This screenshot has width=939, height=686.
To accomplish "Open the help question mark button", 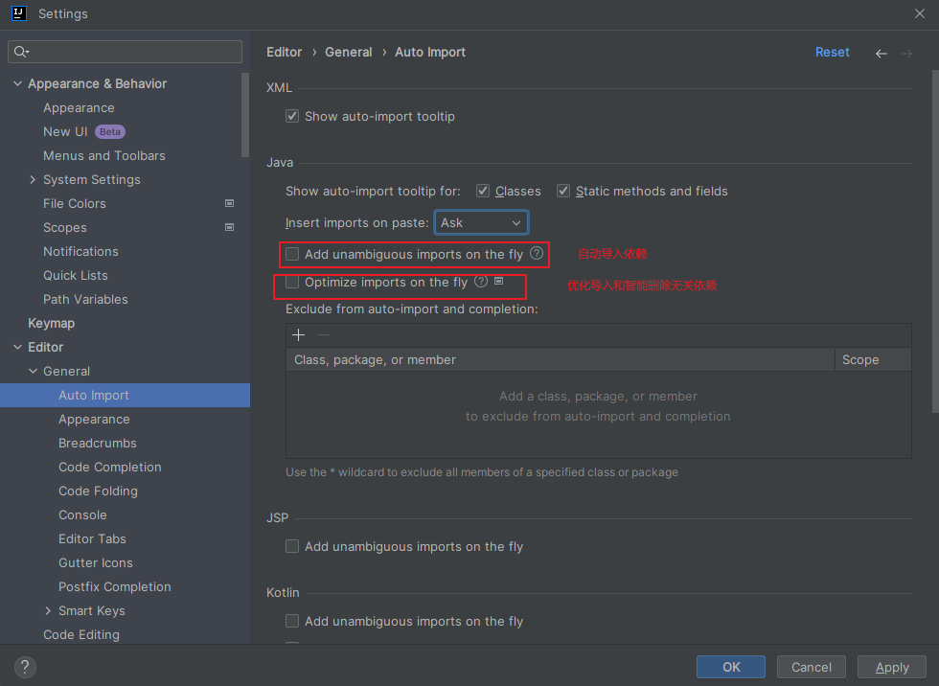I will coord(25,666).
